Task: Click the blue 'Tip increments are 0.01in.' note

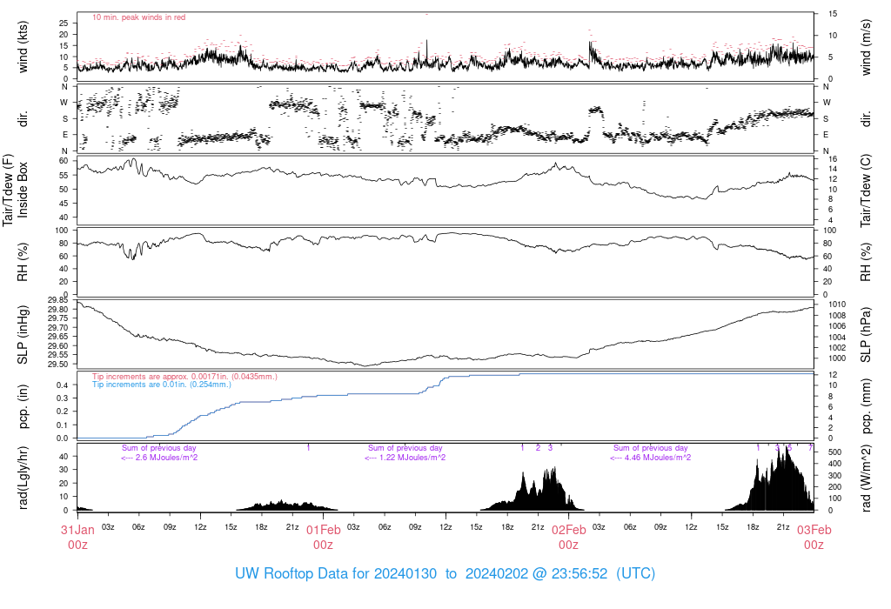Action: coord(162,385)
